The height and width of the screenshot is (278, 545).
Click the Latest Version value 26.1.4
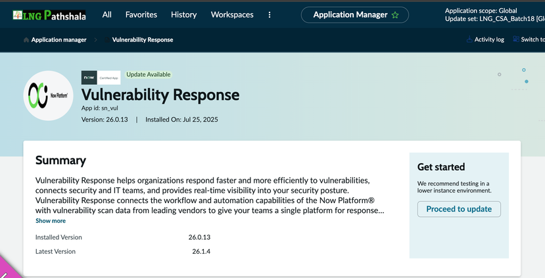(201, 251)
